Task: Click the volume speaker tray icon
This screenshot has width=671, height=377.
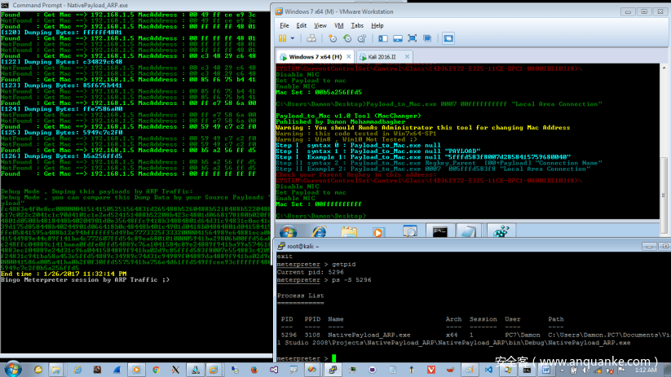Action: pyautogui.click(x=586, y=370)
